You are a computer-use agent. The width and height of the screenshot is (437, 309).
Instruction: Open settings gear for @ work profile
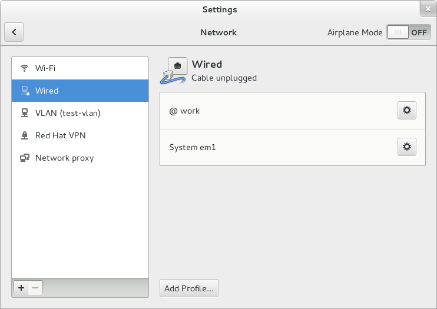pos(406,110)
